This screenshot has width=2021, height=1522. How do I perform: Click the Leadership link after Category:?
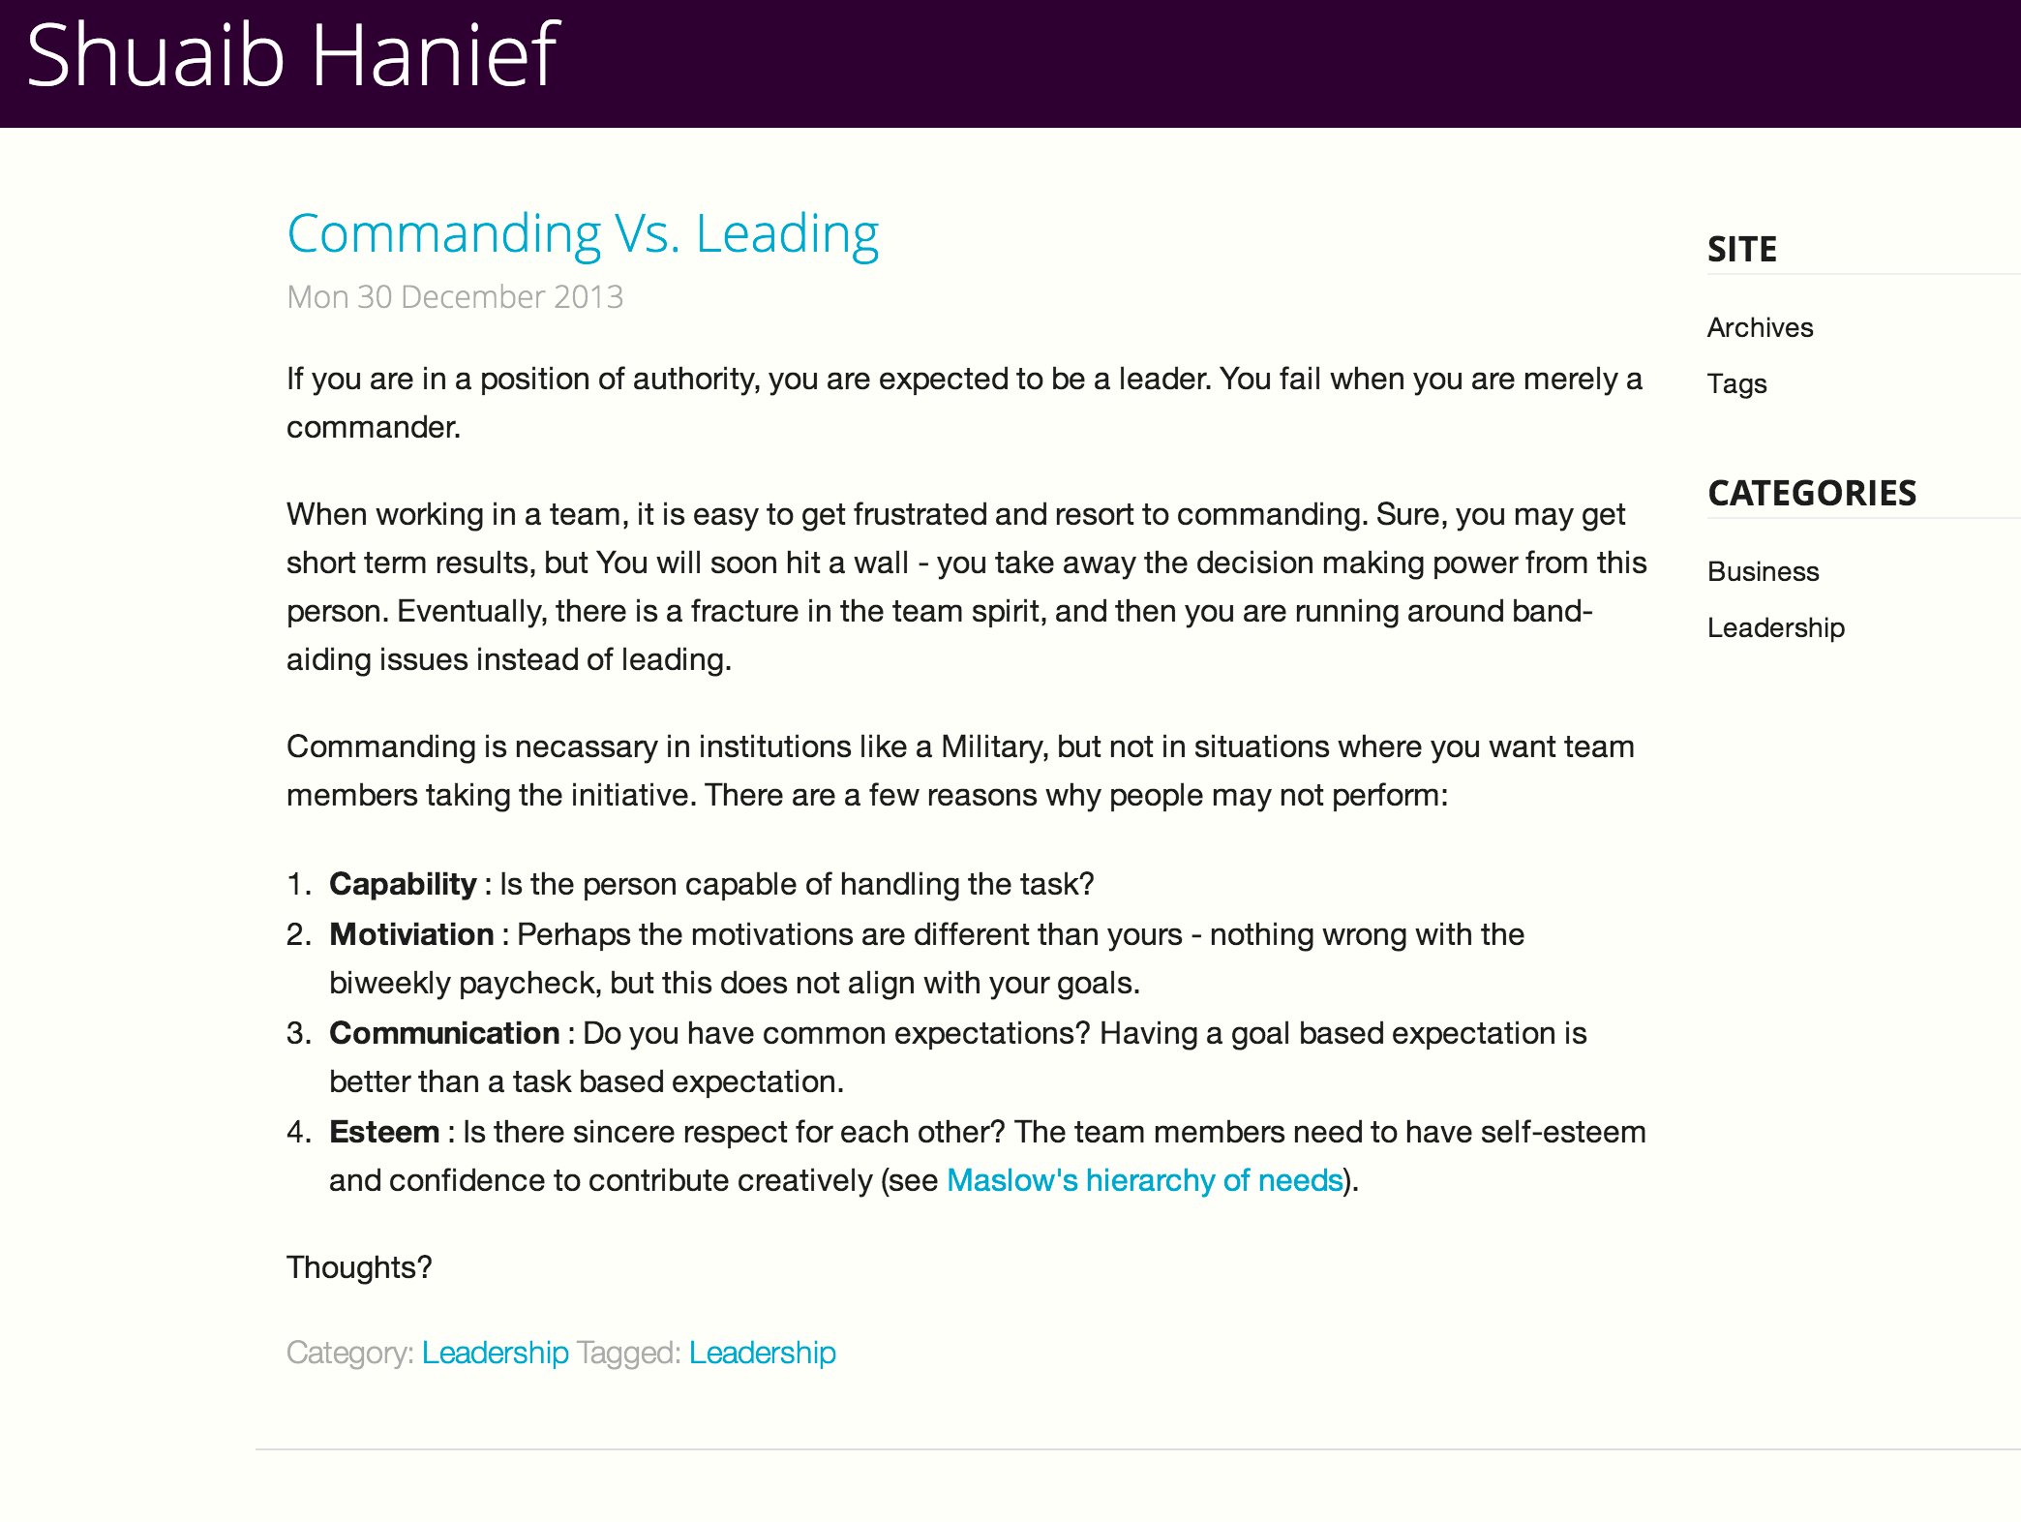pos(495,1353)
